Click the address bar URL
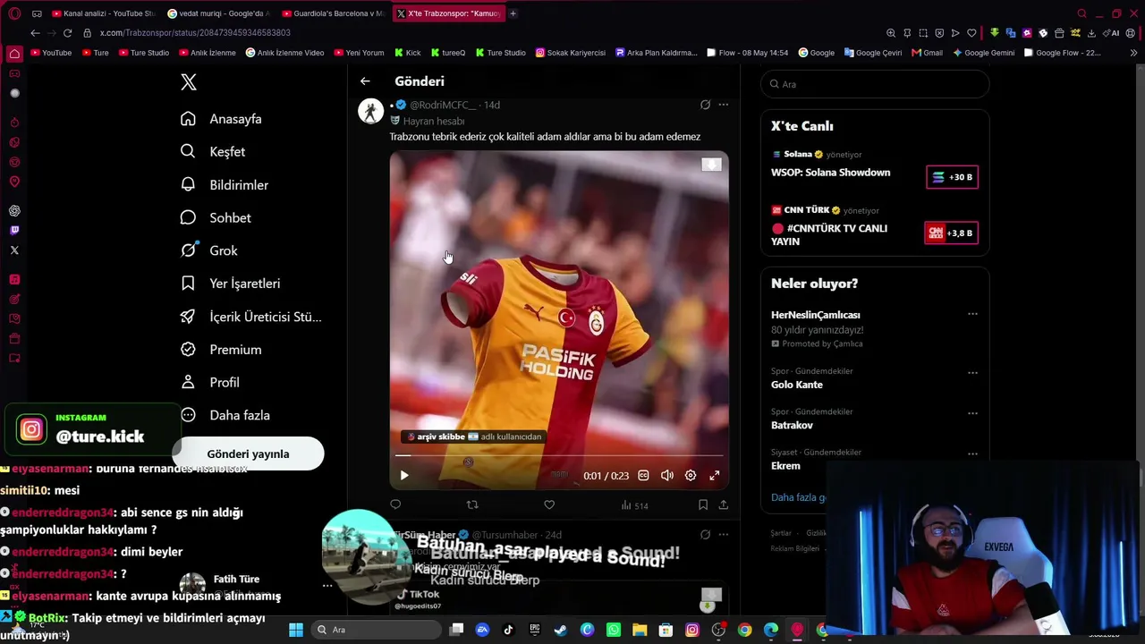 click(x=195, y=33)
